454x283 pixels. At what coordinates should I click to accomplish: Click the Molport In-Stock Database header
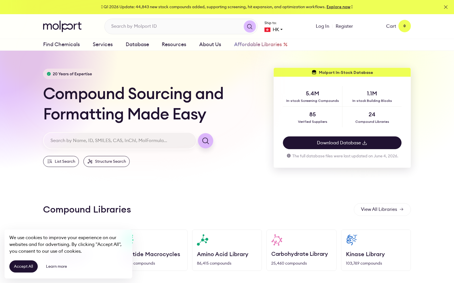click(x=342, y=72)
